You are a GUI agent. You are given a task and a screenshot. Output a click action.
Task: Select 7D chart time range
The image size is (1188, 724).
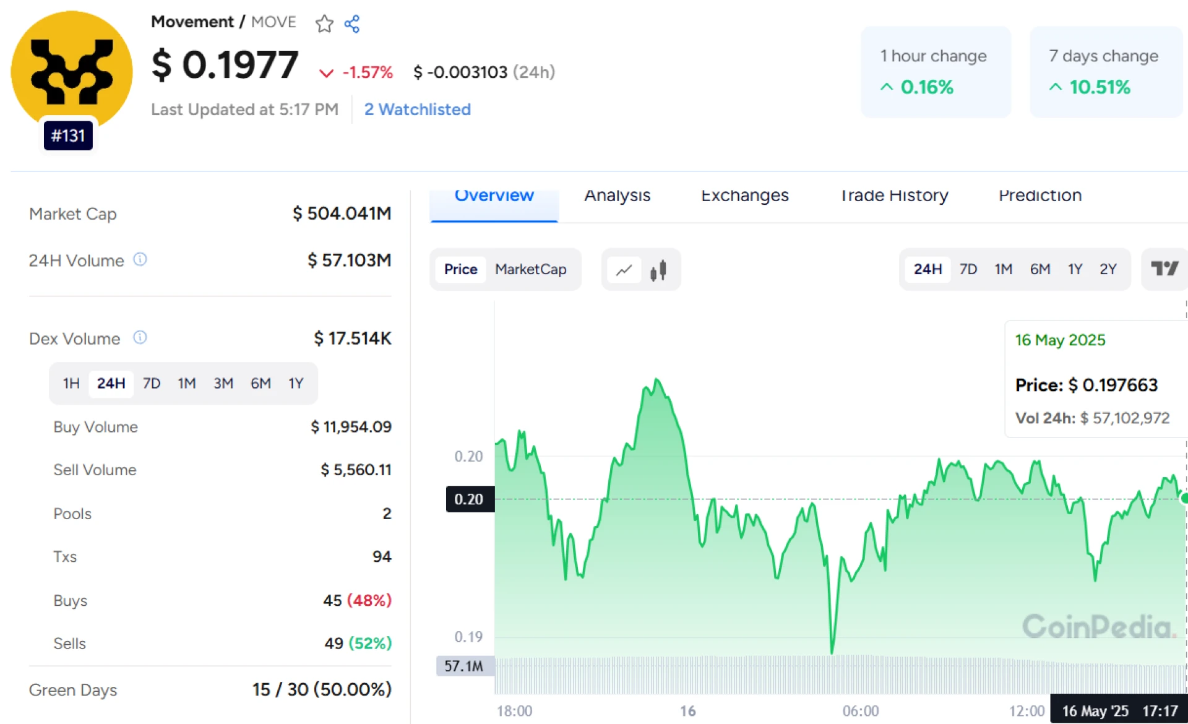point(968,269)
